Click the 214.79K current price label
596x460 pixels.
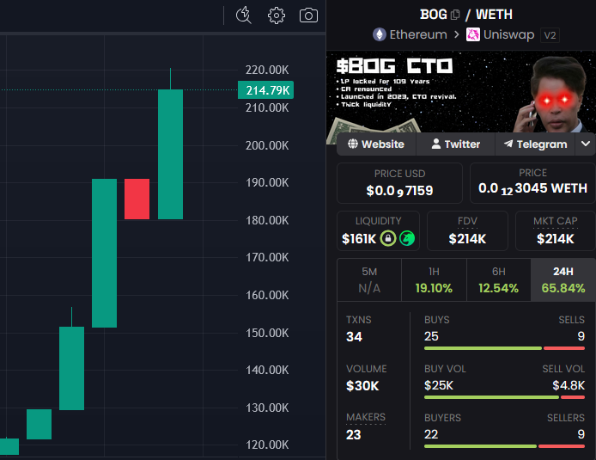click(265, 90)
